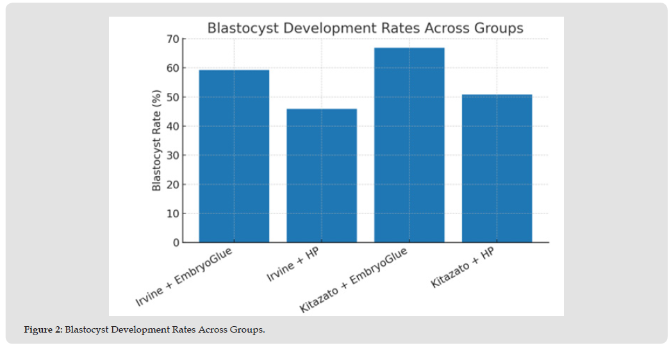Select the tallest bar, Kitazato + EmbryoGlue
The height and width of the screenshot is (348, 669).
[409, 145]
